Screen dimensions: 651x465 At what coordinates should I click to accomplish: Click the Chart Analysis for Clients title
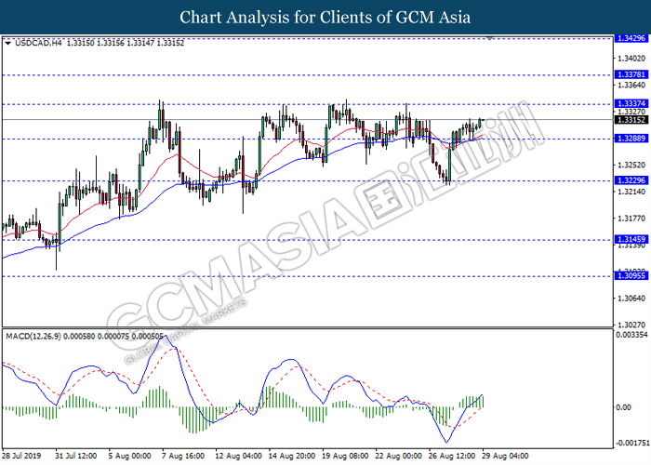coord(325,18)
